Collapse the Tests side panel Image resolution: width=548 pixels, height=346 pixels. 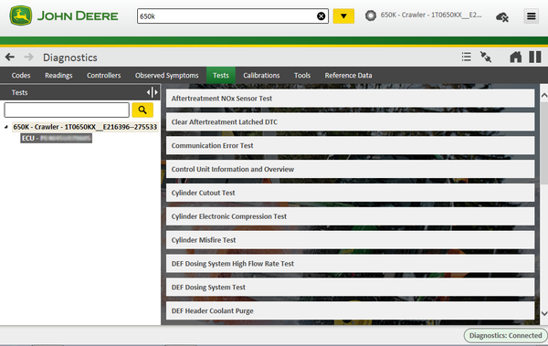pyautogui.click(x=153, y=92)
